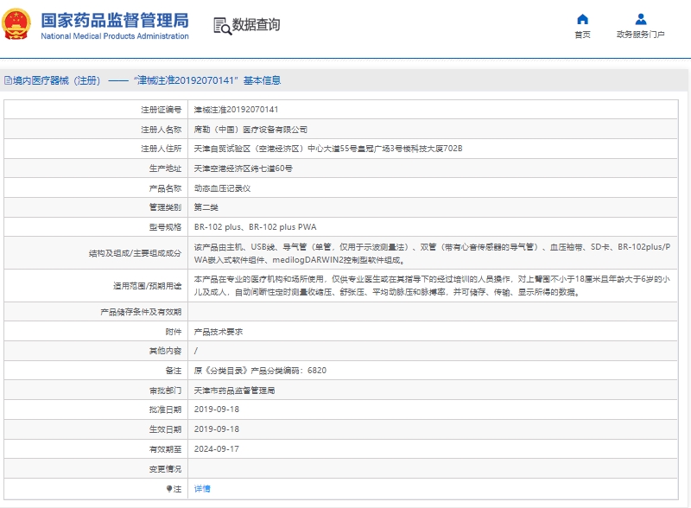Click the 政务服务门户 text link
691x508 pixels.
click(640, 35)
